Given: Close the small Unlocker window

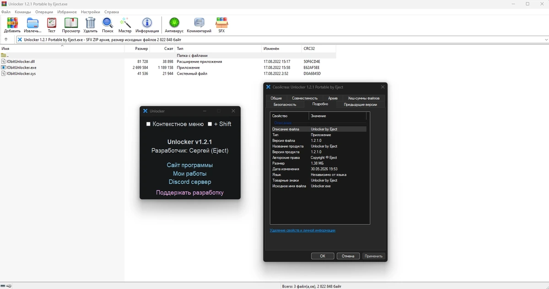Looking at the screenshot, I should pos(233,111).
